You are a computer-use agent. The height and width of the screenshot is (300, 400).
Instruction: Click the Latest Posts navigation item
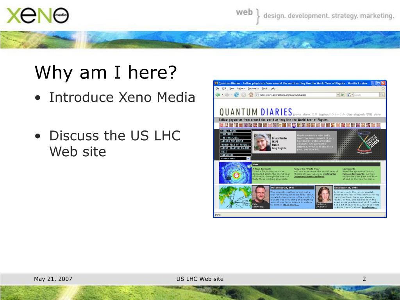click(236, 130)
